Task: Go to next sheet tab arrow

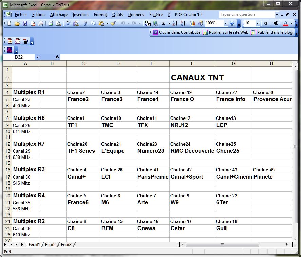Action: pyautogui.click(x=17, y=244)
